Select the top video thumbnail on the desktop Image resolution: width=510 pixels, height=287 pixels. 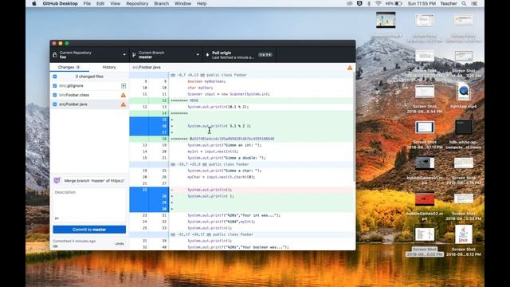(386, 20)
